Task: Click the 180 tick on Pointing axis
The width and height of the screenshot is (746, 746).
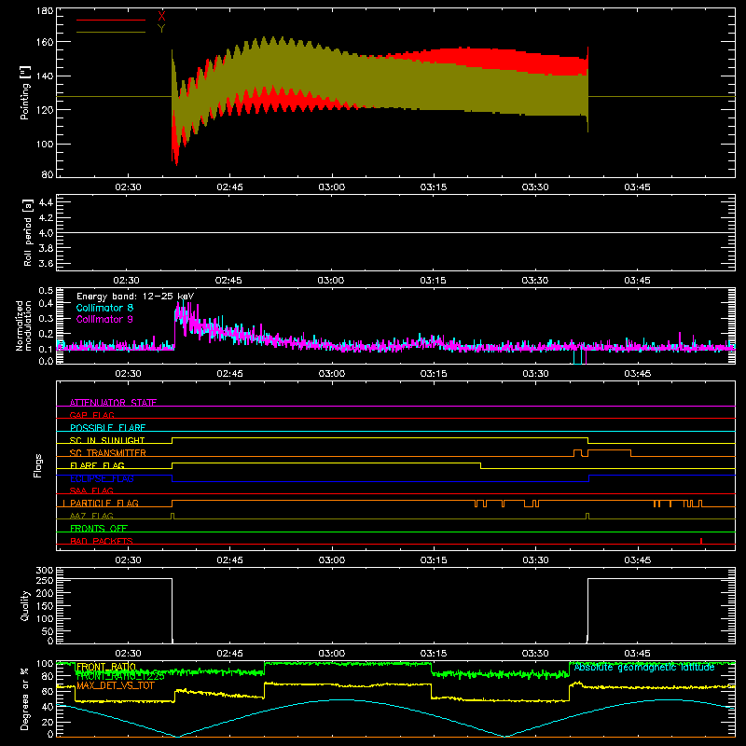Action: pos(45,11)
